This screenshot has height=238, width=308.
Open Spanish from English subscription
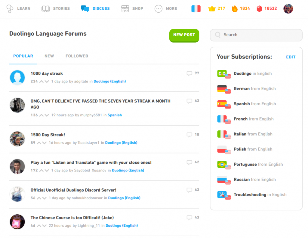255,104
